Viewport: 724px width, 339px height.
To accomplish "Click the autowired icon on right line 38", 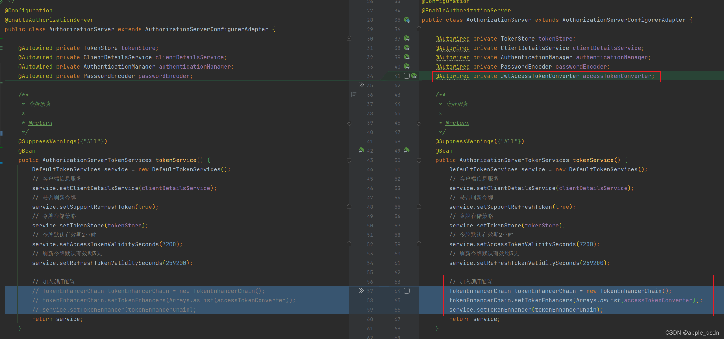I will tap(407, 48).
